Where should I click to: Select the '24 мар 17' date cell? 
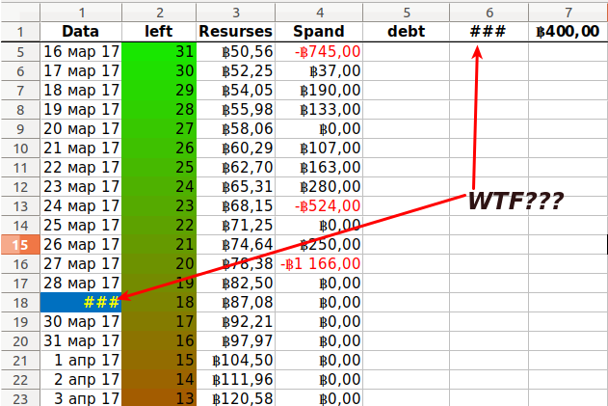pos(81,205)
